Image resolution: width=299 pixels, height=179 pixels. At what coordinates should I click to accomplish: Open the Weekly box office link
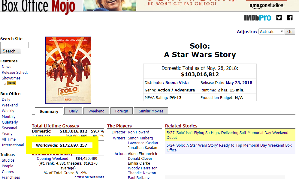8,111
